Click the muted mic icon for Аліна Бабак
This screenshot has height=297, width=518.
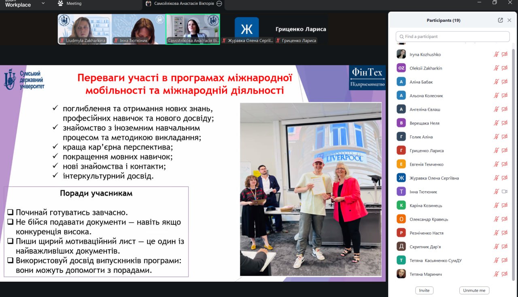click(496, 82)
